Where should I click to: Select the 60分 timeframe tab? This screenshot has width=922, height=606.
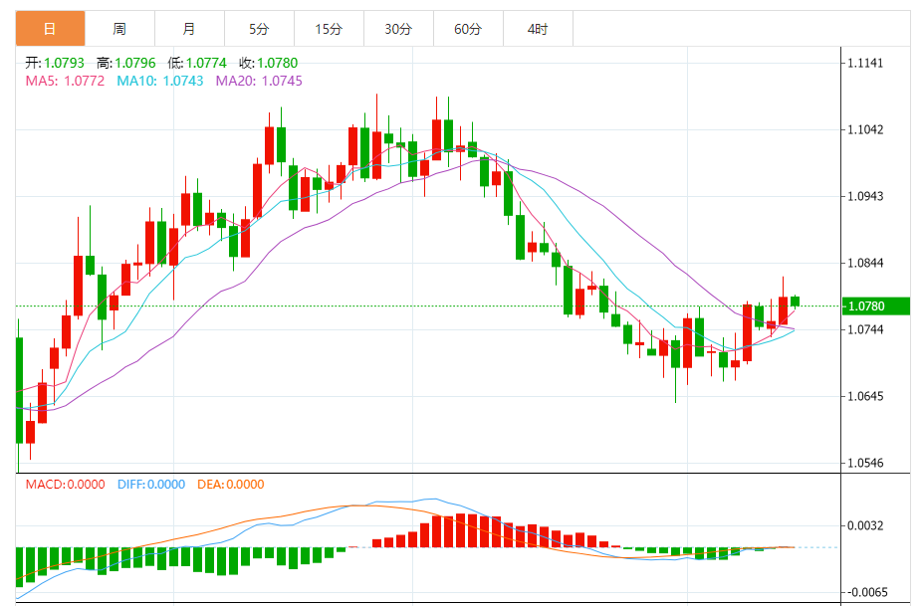tap(468, 28)
